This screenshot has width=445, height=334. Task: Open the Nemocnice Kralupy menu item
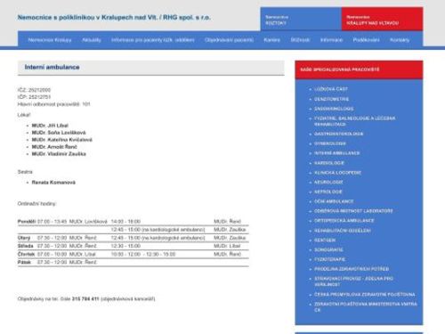click(50, 40)
